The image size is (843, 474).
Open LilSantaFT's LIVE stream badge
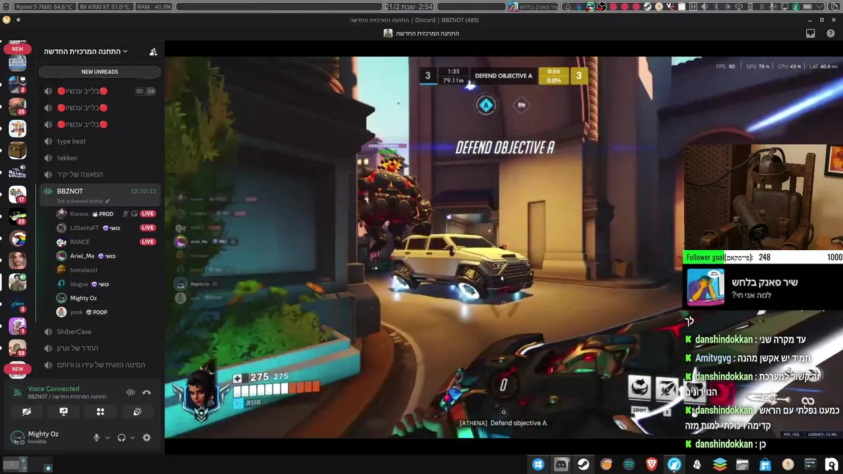(148, 228)
